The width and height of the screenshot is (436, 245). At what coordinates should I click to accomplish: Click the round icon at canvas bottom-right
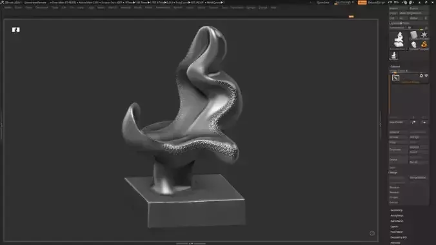click(x=372, y=233)
